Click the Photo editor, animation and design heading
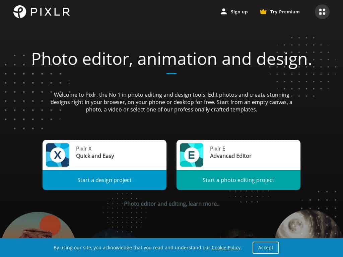The width and height of the screenshot is (343, 257). point(171,59)
